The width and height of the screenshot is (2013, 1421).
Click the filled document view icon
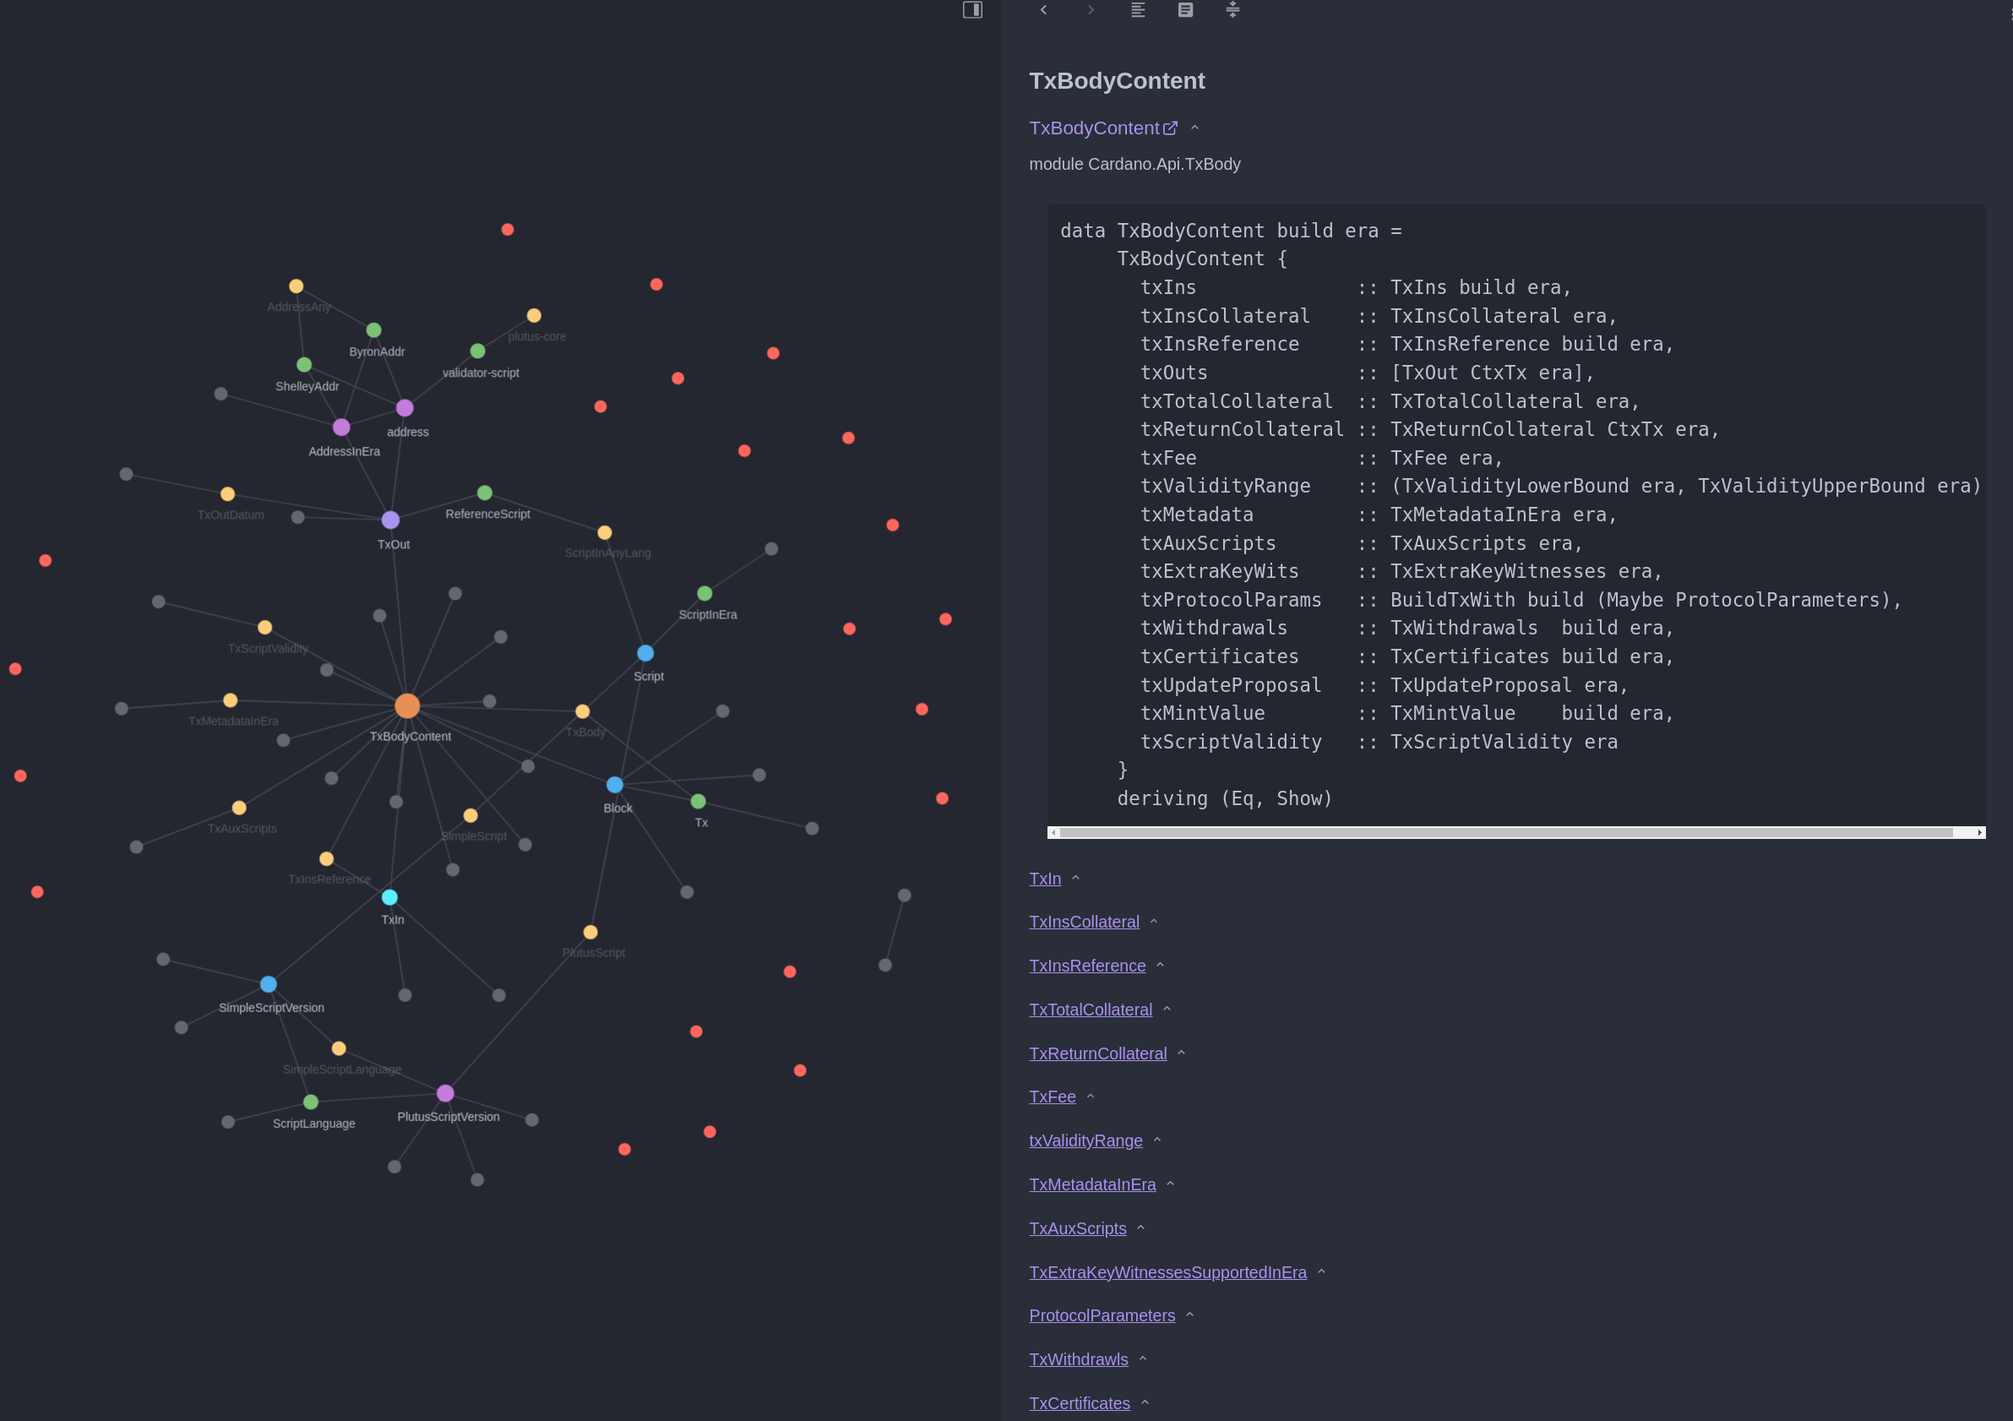coord(1185,9)
